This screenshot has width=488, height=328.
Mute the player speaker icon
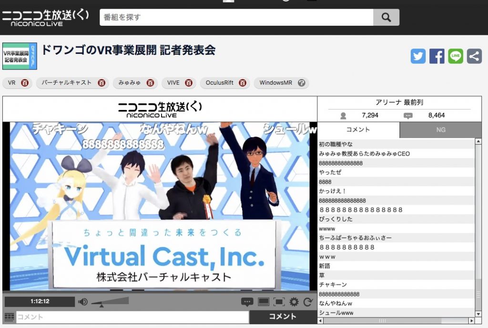pos(82,301)
